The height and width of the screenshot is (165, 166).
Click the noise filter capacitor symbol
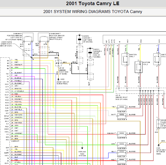click(x=158, y=124)
